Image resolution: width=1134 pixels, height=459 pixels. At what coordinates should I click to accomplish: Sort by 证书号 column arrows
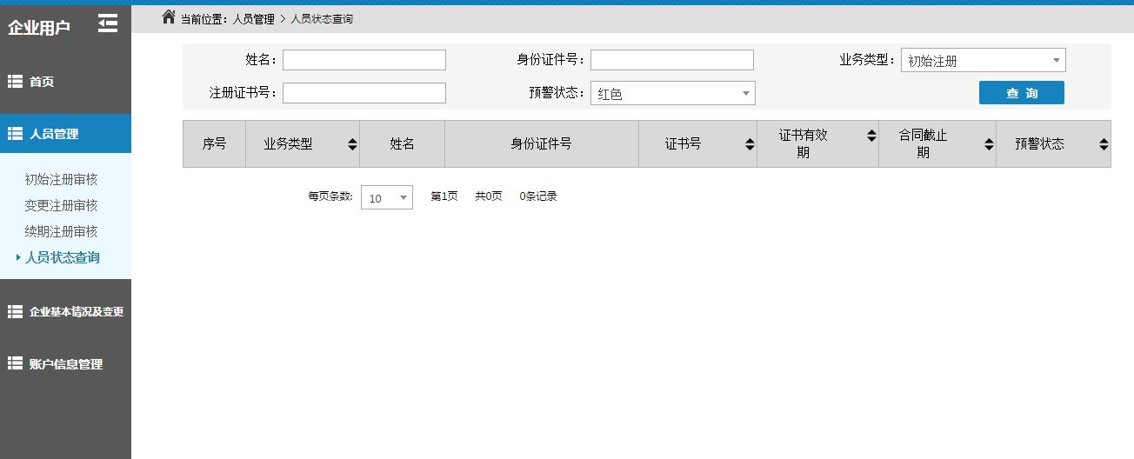point(750,144)
